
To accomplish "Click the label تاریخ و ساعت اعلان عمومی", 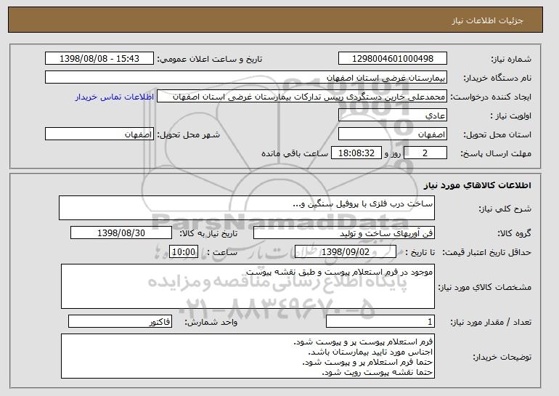I will point(210,60).
